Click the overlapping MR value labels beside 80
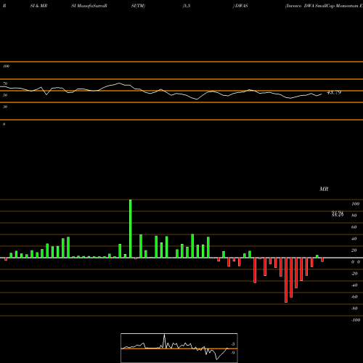 pyautogui.click(x=338, y=213)
